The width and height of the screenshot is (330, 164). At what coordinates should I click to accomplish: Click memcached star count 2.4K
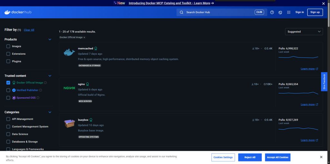tap(268, 48)
